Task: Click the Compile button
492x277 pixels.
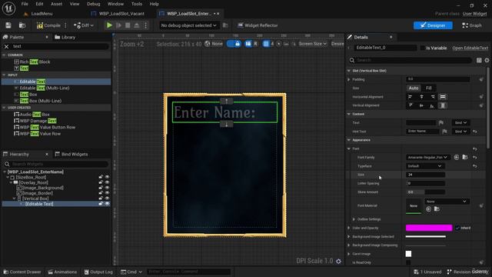Action: click(x=48, y=25)
